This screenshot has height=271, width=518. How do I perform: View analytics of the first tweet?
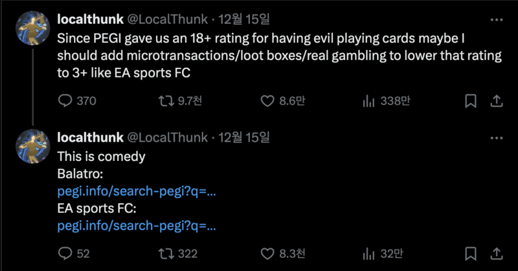(x=369, y=101)
